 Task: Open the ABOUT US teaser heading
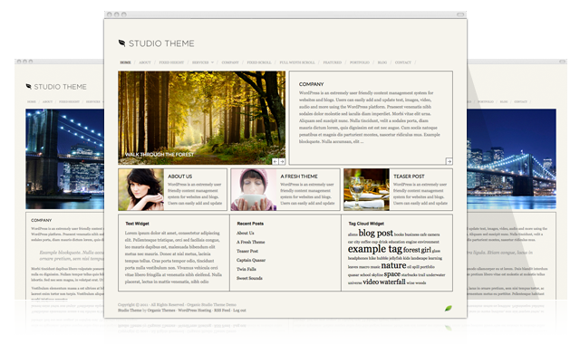(179, 177)
